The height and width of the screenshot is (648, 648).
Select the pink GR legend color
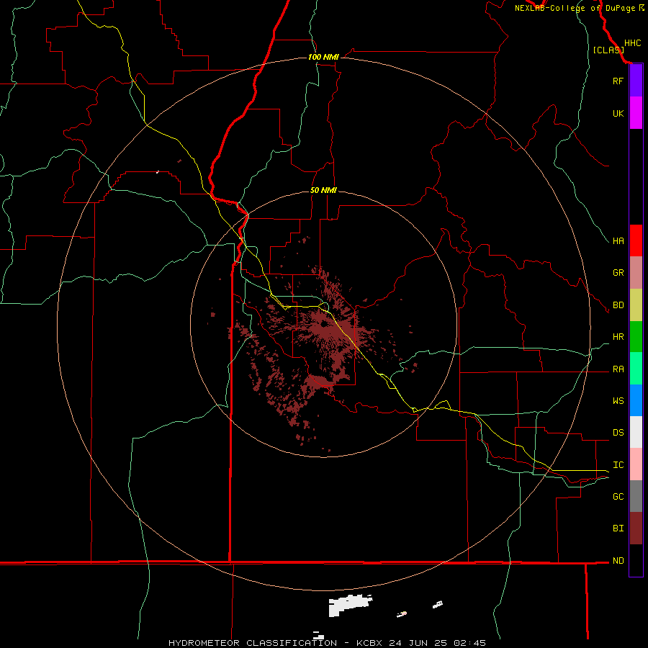(636, 273)
